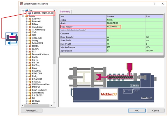Click the Ferromatik Milacron maker icon

[30, 54]
